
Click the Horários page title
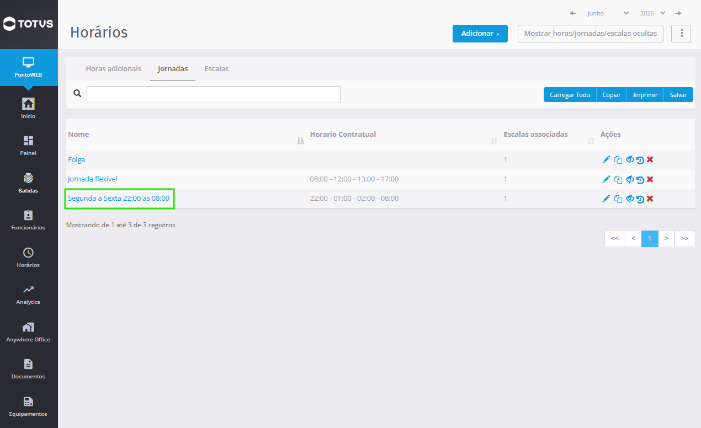(99, 33)
